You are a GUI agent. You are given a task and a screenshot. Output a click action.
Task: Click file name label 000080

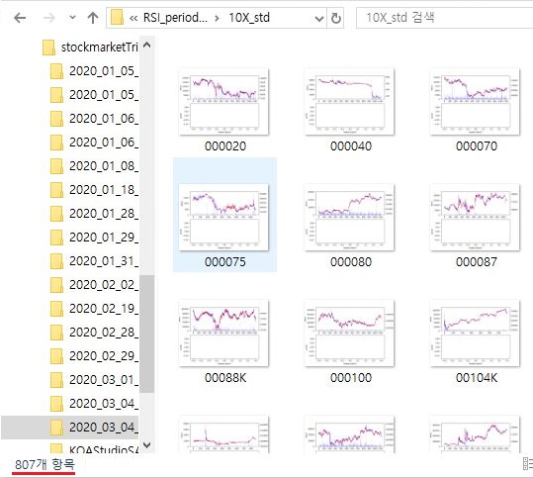pyautogui.click(x=351, y=262)
